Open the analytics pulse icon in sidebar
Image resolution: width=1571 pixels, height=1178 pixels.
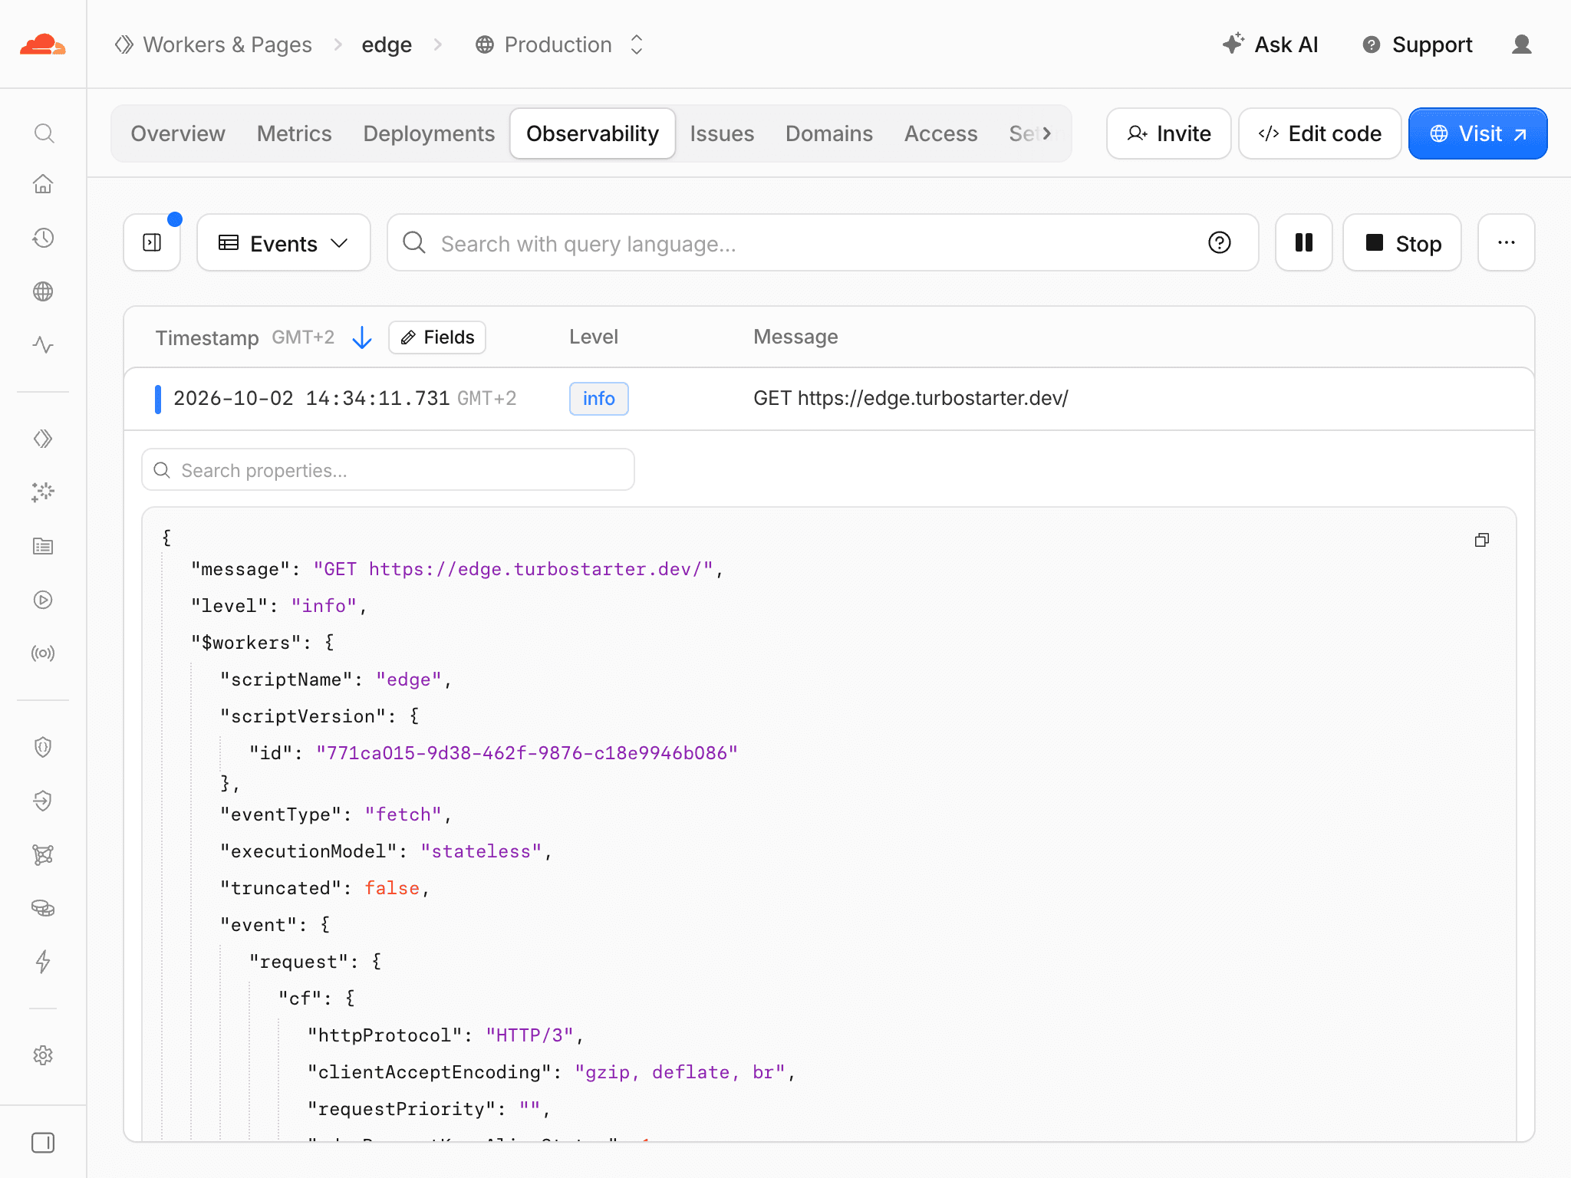point(43,345)
